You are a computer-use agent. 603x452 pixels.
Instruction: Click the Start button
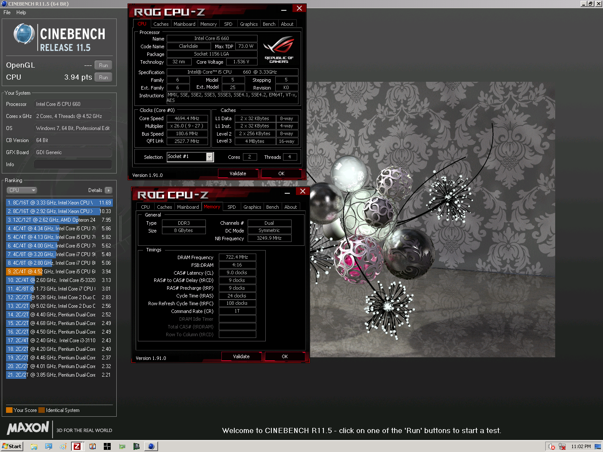pyautogui.click(x=12, y=446)
